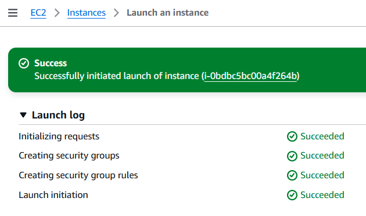The width and height of the screenshot is (366, 216).
Task: Click the Launch an instance breadcrumb text
Action: (x=167, y=13)
